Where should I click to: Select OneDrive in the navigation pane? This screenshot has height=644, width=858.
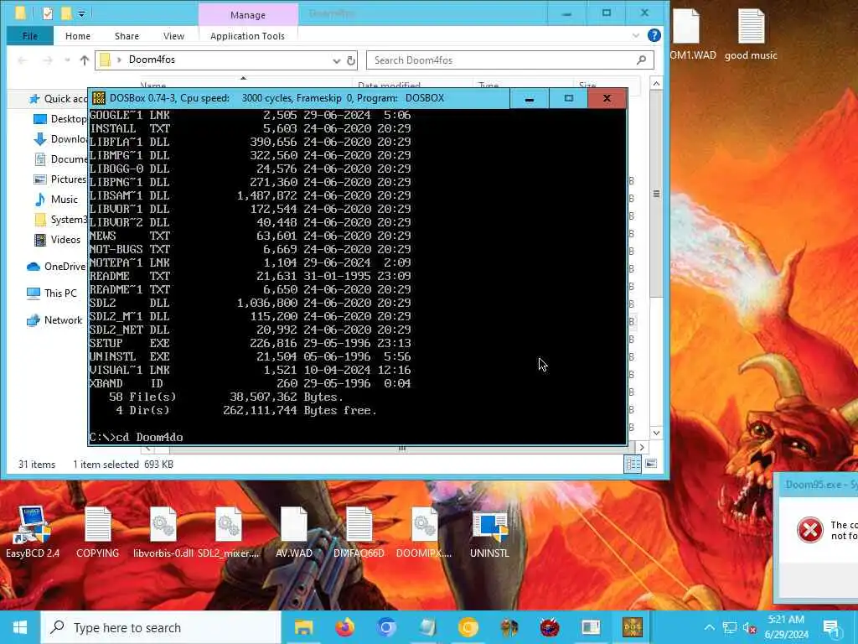tap(57, 267)
